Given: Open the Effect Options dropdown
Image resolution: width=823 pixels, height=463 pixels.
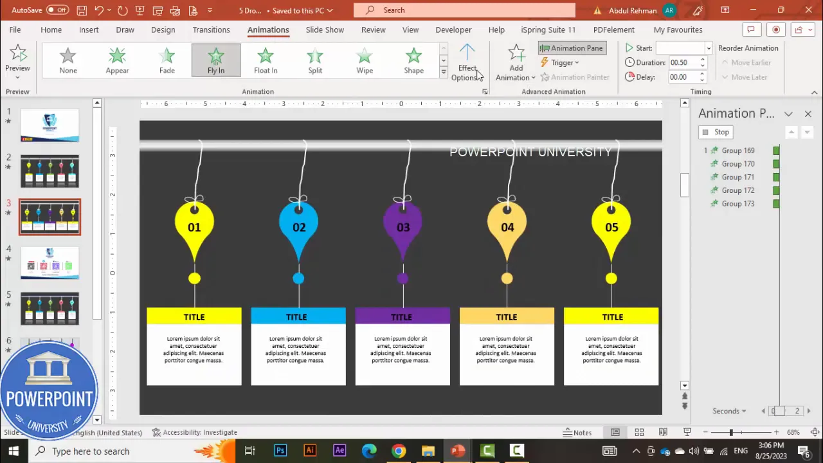Looking at the screenshot, I should point(467,63).
